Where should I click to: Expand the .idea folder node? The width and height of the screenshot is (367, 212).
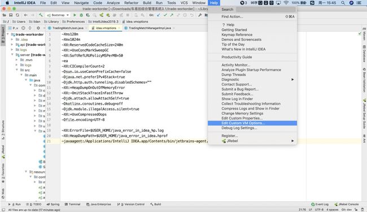pos(12,40)
